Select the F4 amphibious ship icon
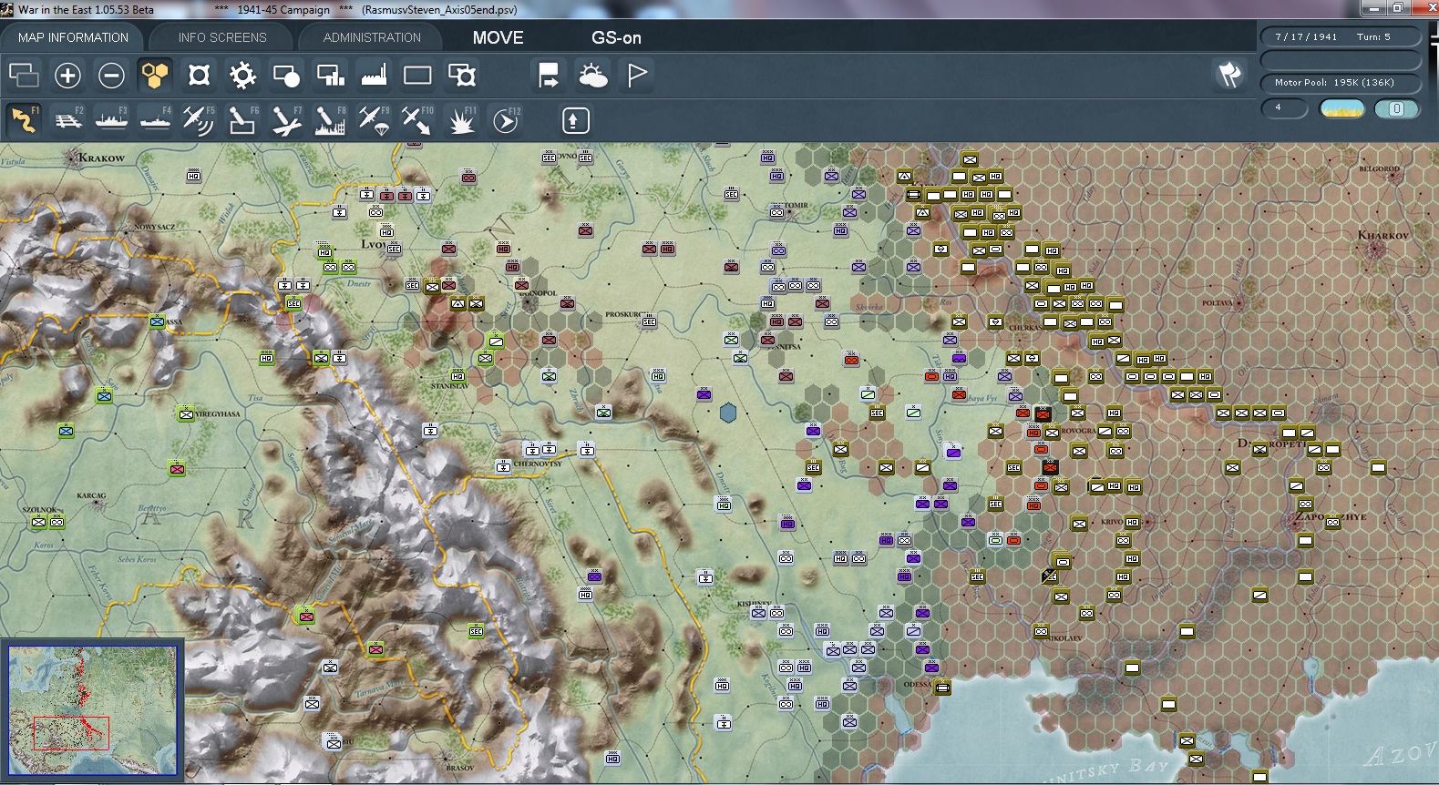 [155, 120]
